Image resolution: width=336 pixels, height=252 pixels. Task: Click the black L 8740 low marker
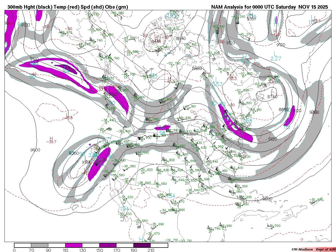point(272,94)
